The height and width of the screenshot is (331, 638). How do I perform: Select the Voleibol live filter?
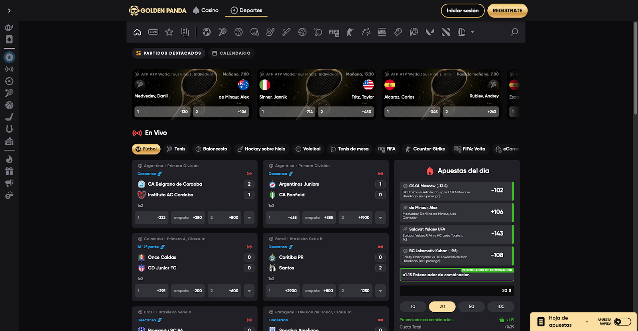[x=308, y=149]
